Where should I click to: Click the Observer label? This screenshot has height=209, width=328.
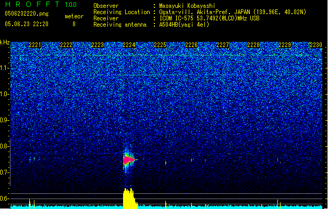106,6
